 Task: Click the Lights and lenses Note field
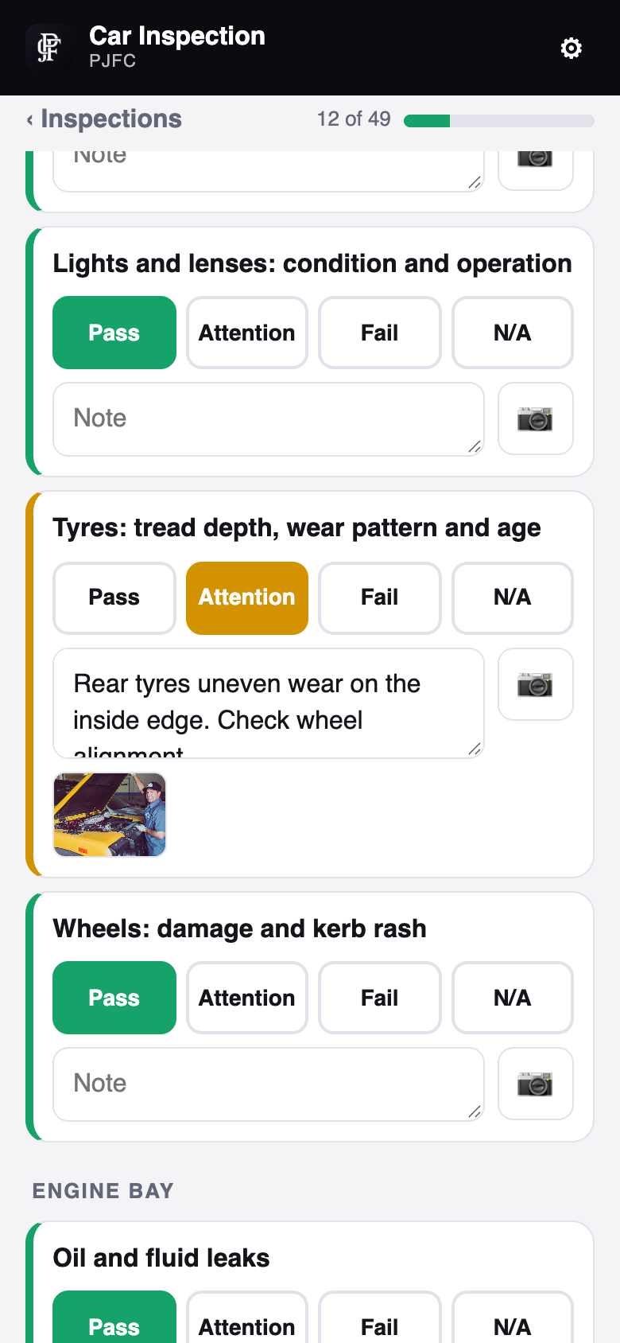point(269,419)
